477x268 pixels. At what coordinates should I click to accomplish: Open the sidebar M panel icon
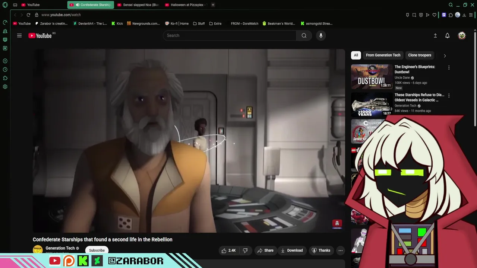(5, 48)
